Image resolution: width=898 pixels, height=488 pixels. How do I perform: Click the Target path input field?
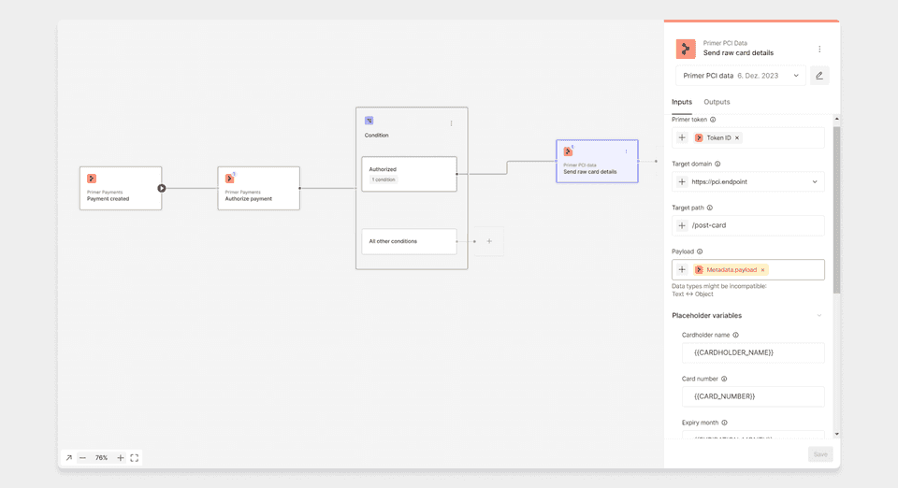pyautogui.click(x=748, y=225)
